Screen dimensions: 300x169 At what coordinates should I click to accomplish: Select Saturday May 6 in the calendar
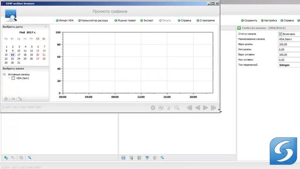click(x=38, y=46)
